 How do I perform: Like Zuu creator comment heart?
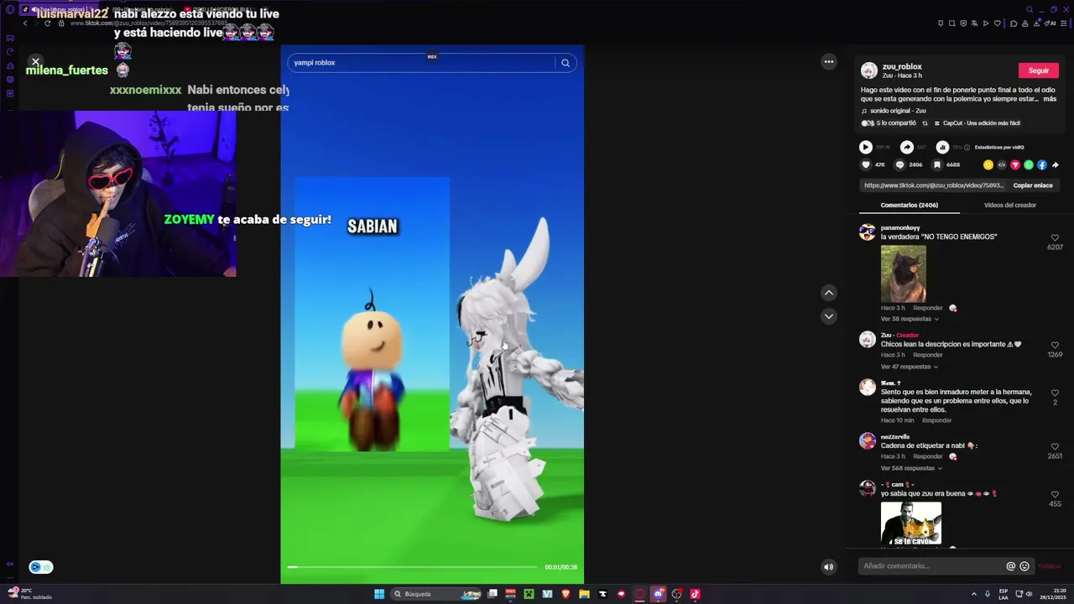coord(1055,346)
